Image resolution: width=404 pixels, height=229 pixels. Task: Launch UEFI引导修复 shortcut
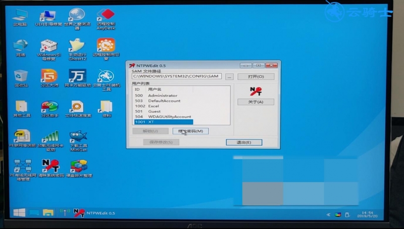point(48,18)
